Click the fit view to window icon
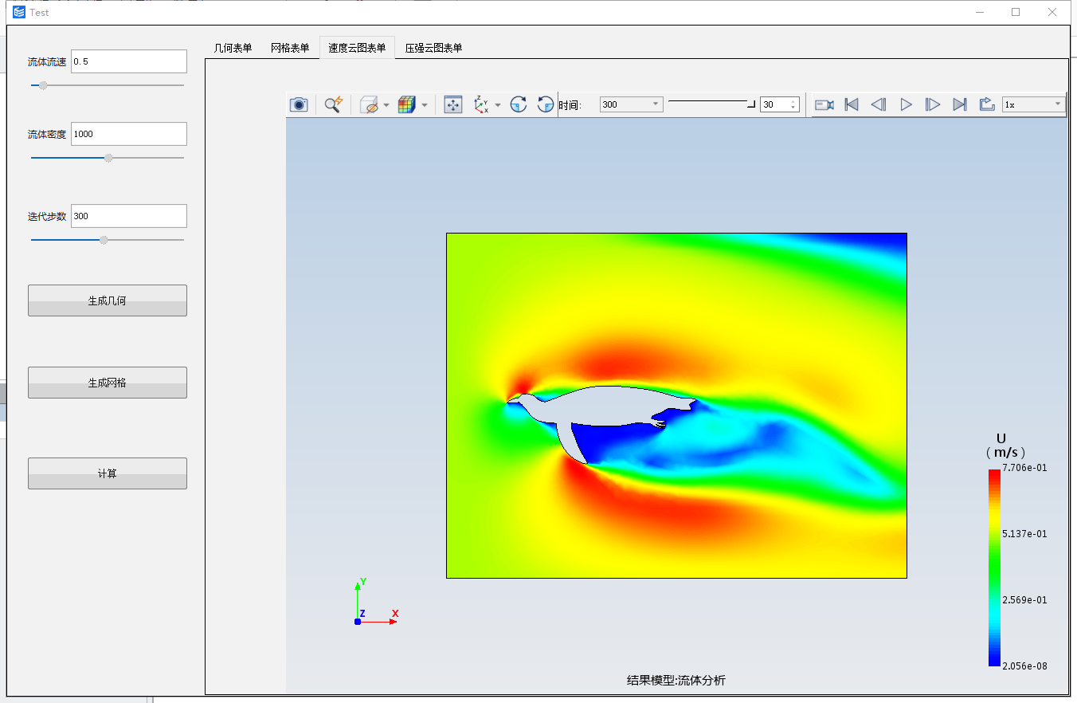This screenshot has height=703, width=1077. click(x=452, y=104)
